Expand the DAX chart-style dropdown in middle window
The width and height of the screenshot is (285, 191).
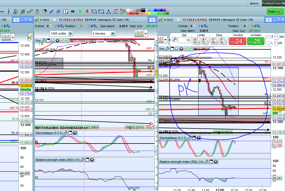point(41,20)
